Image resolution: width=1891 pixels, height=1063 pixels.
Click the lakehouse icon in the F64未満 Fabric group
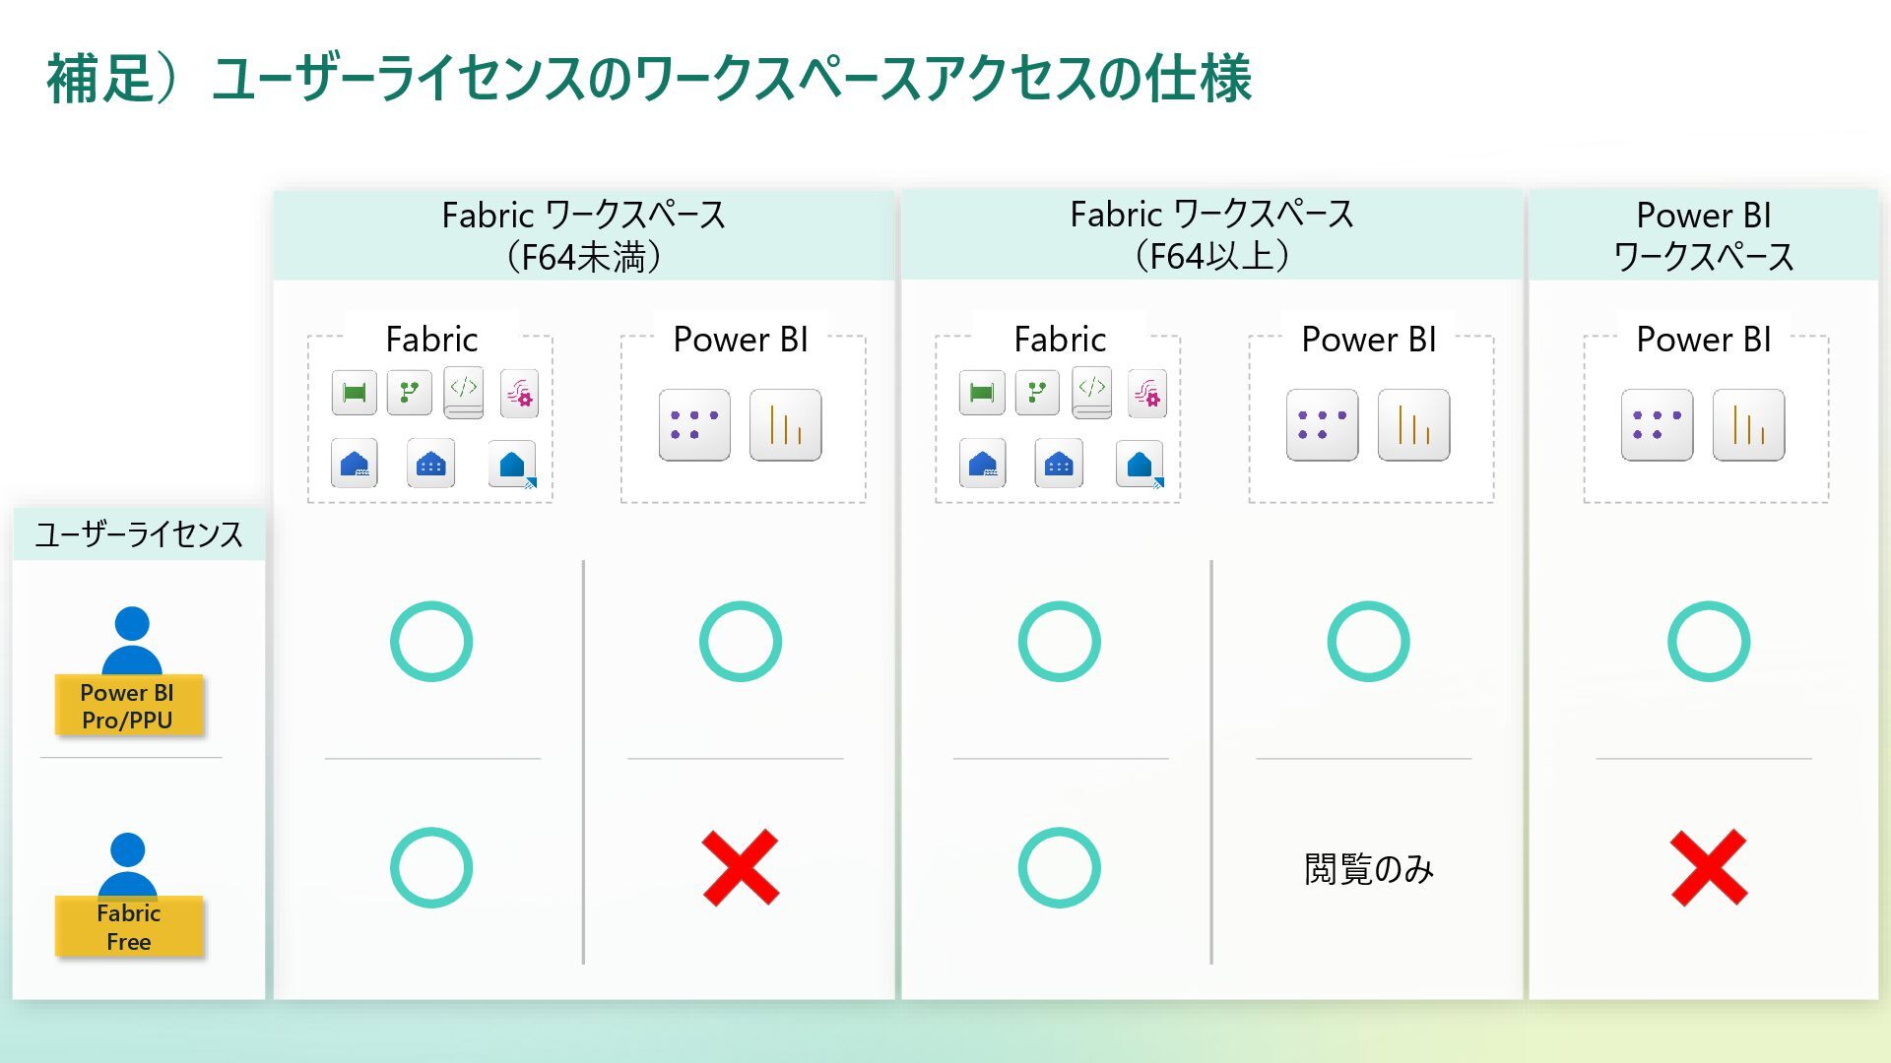click(354, 463)
